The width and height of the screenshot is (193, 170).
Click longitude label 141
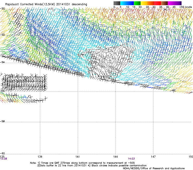(77, 157)
